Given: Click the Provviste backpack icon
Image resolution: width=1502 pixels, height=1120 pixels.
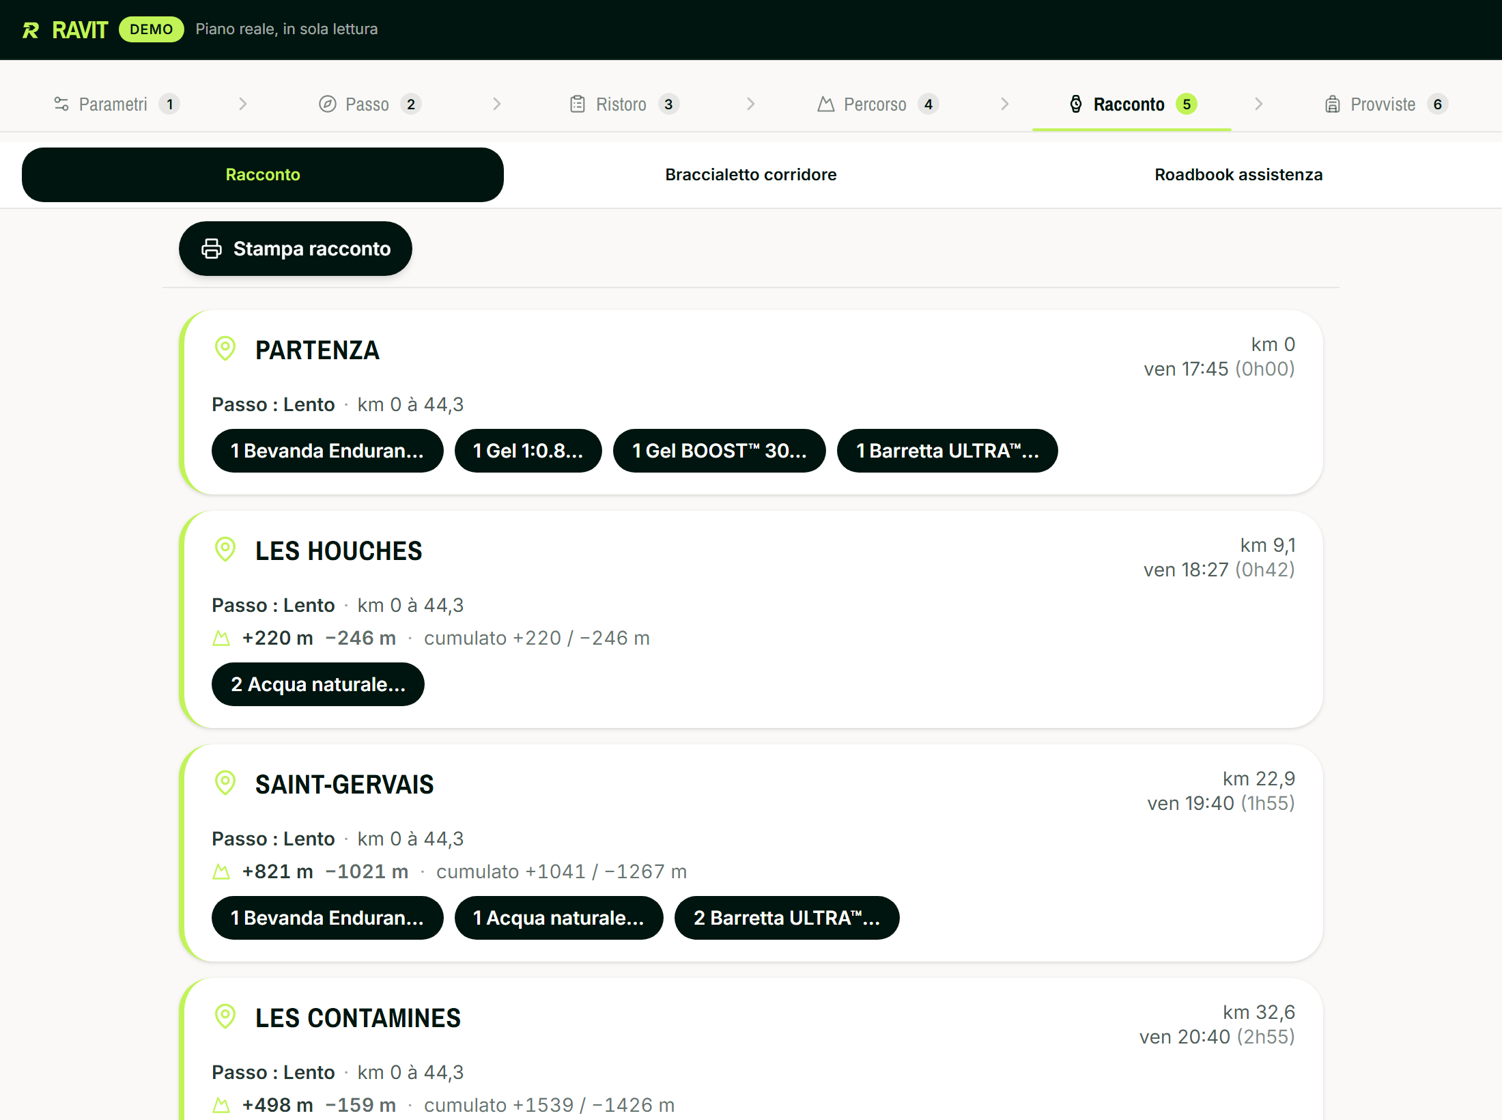Looking at the screenshot, I should coord(1333,104).
